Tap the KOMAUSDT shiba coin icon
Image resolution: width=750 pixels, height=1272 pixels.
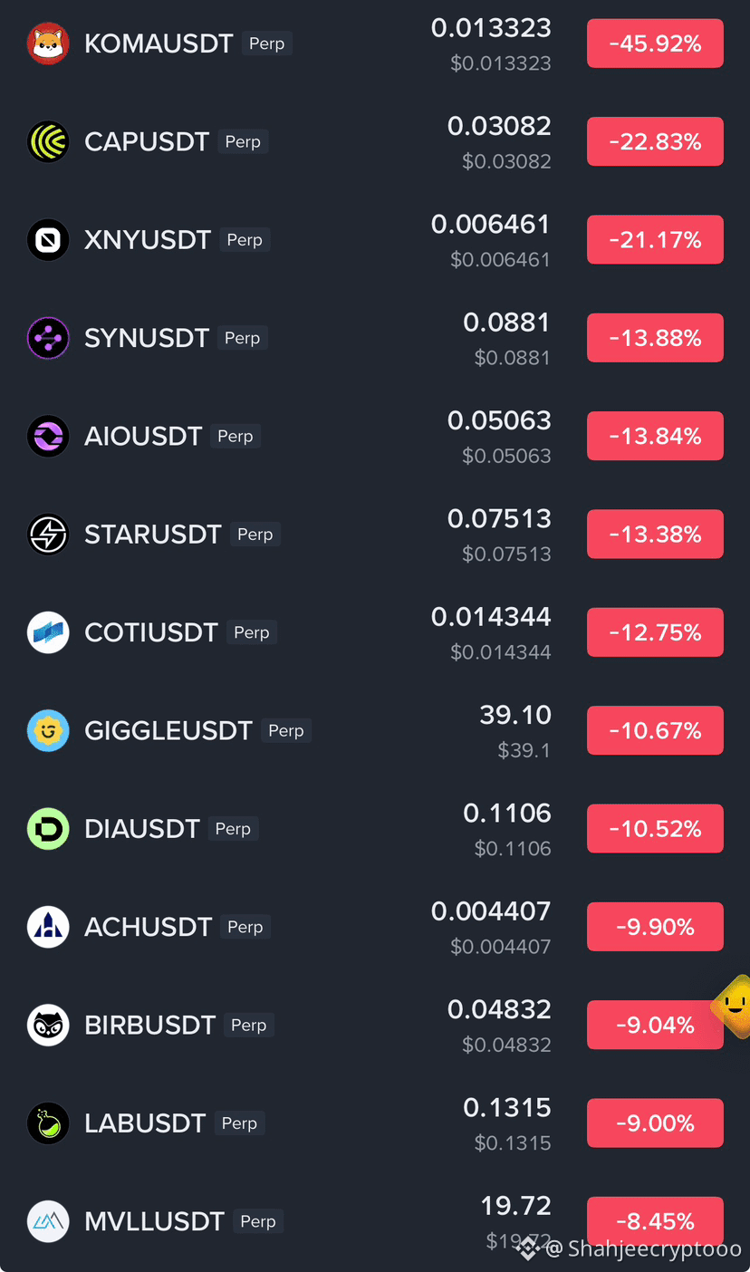[48, 43]
